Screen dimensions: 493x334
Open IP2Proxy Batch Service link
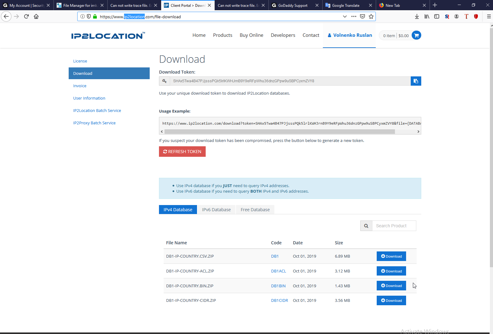click(x=94, y=123)
